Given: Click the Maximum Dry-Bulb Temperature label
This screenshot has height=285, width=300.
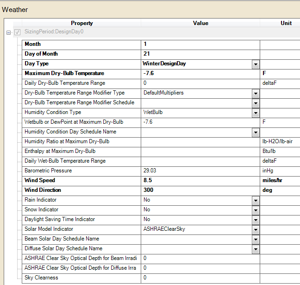Looking at the screenshot, I should click(x=64, y=73).
